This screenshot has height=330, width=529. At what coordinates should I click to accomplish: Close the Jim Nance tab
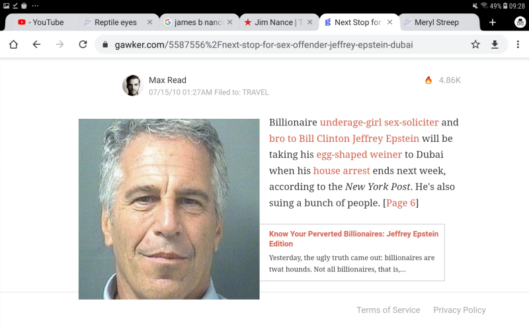[x=309, y=22]
